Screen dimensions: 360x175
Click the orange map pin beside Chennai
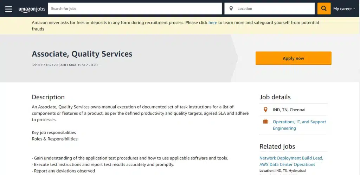(265, 110)
